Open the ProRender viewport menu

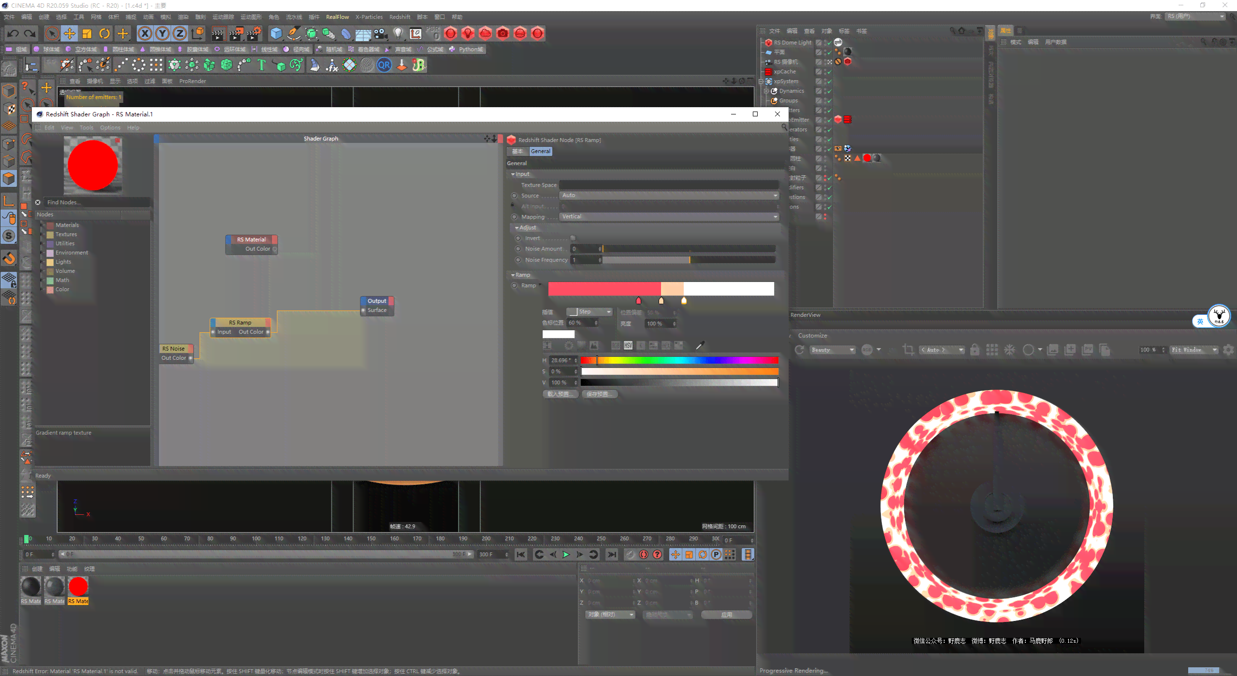tap(192, 81)
